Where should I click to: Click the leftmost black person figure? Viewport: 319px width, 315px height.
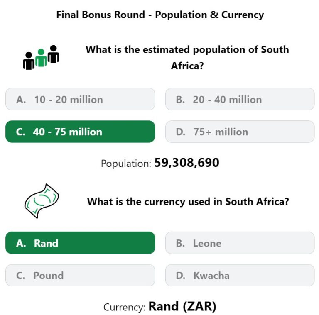29,61
